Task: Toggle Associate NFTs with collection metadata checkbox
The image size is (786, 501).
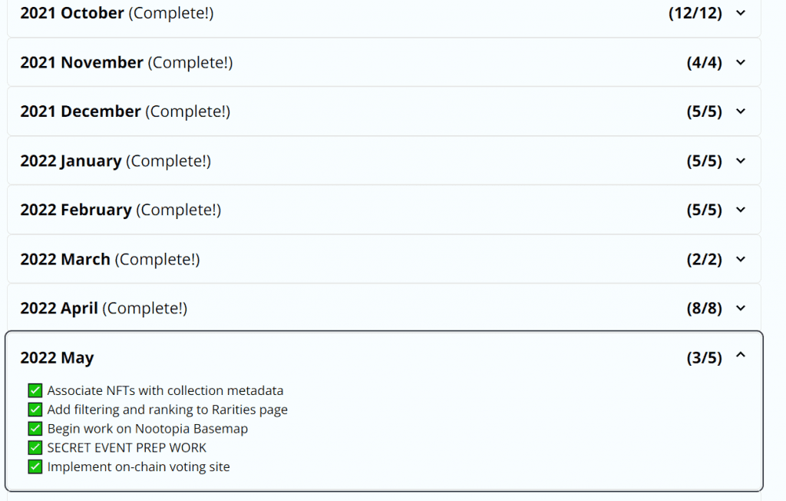Action: coord(35,390)
